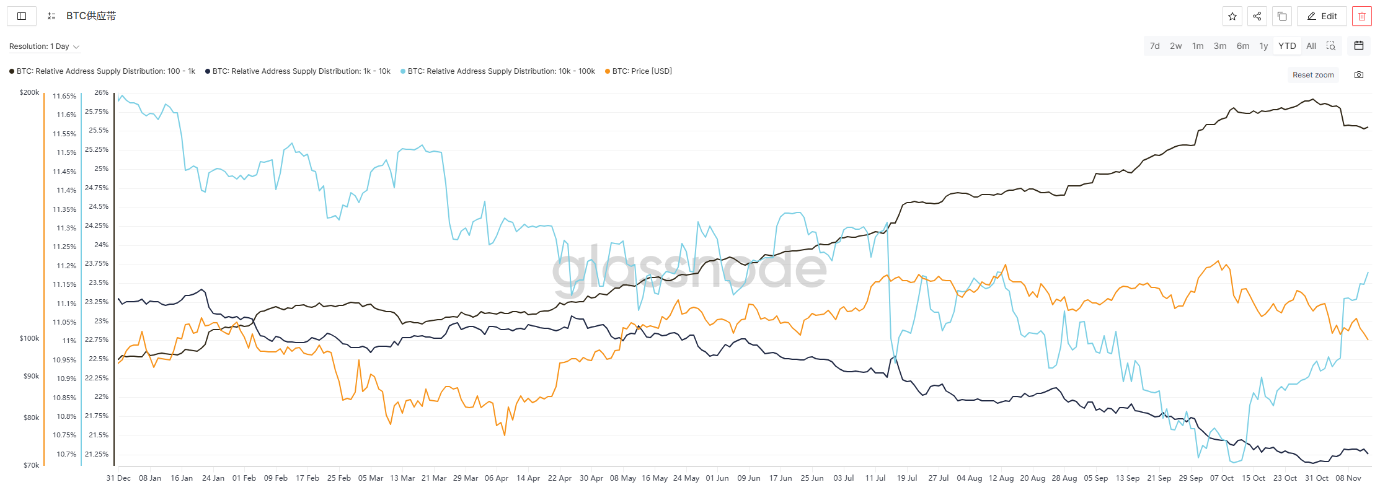Switch to the 6m time range

click(x=1243, y=46)
